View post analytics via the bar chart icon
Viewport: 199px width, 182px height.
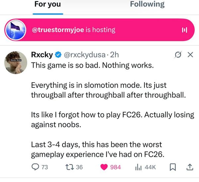point(138,167)
